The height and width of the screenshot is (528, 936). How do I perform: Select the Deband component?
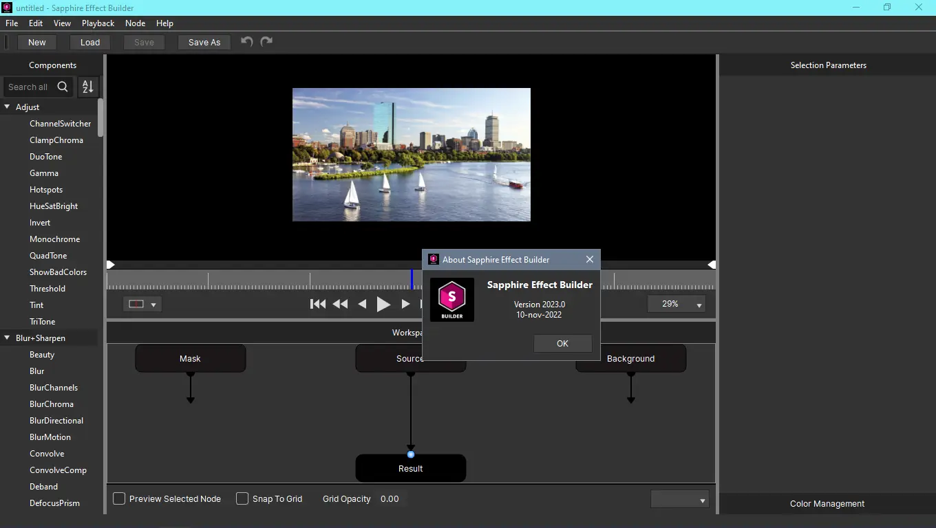point(44,487)
